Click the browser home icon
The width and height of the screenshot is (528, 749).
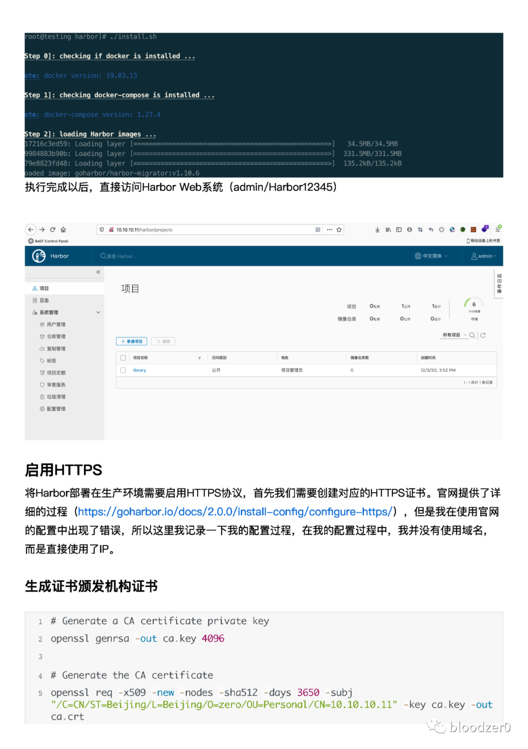click(x=63, y=229)
